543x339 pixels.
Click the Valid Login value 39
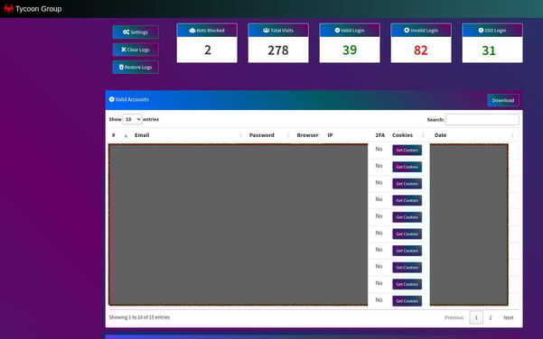[x=350, y=50]
